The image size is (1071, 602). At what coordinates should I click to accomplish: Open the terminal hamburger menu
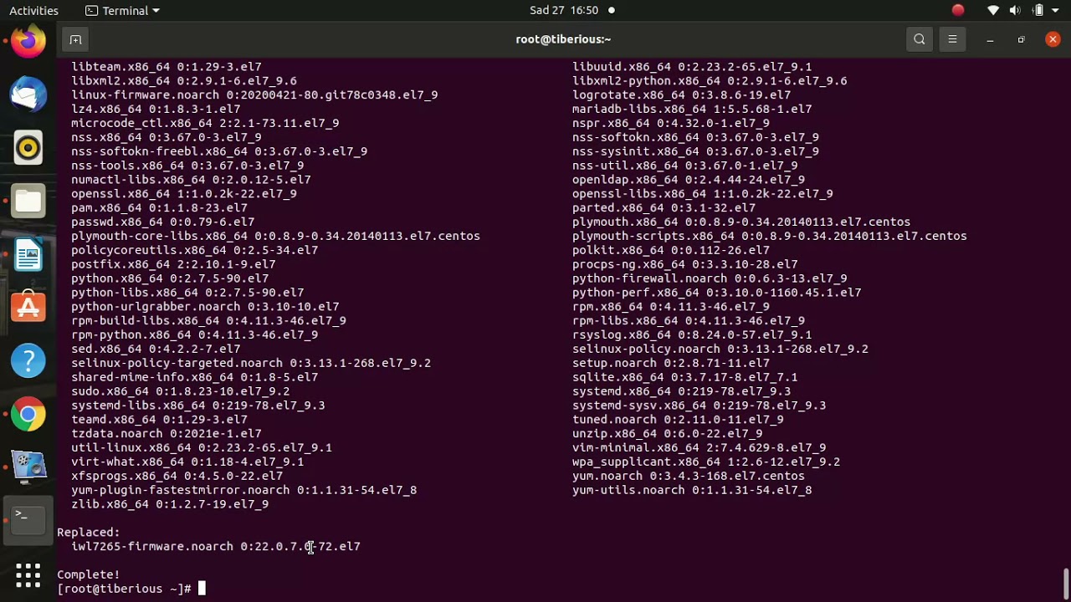pos(952,39)
